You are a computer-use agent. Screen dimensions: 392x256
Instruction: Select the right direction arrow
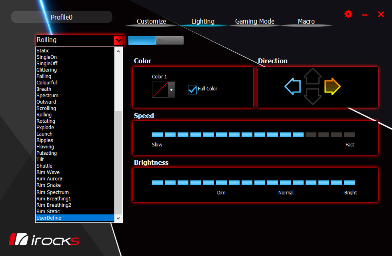tap(332, 86)
